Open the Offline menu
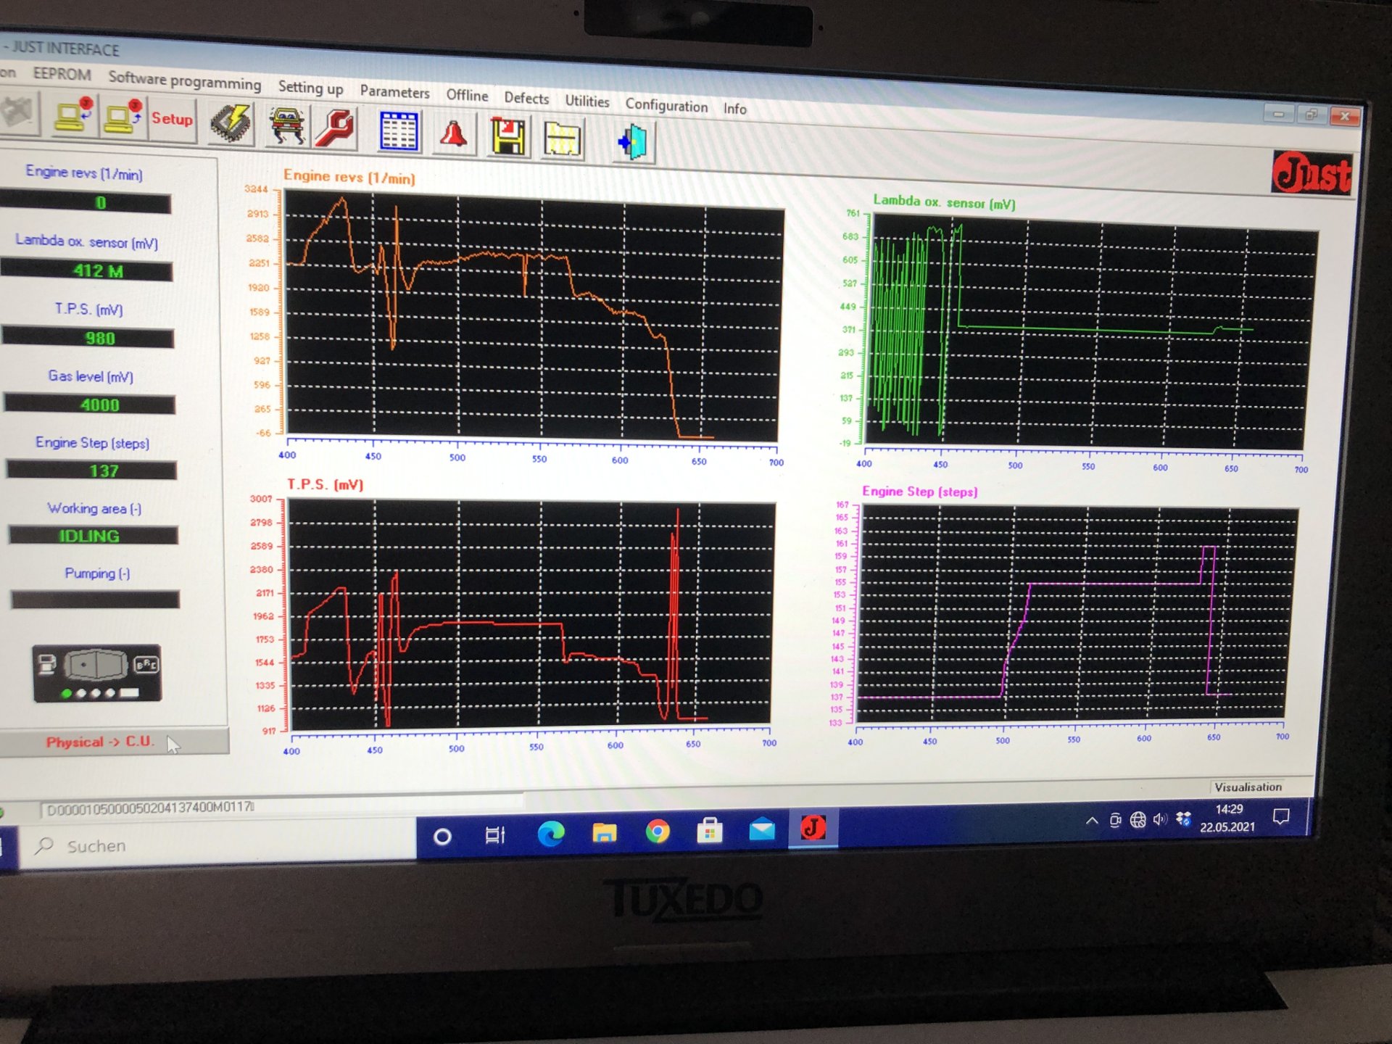Image resolution: width=1392 pixels, height=1044 pixels. pyautogui.click(x=467, y=96)
